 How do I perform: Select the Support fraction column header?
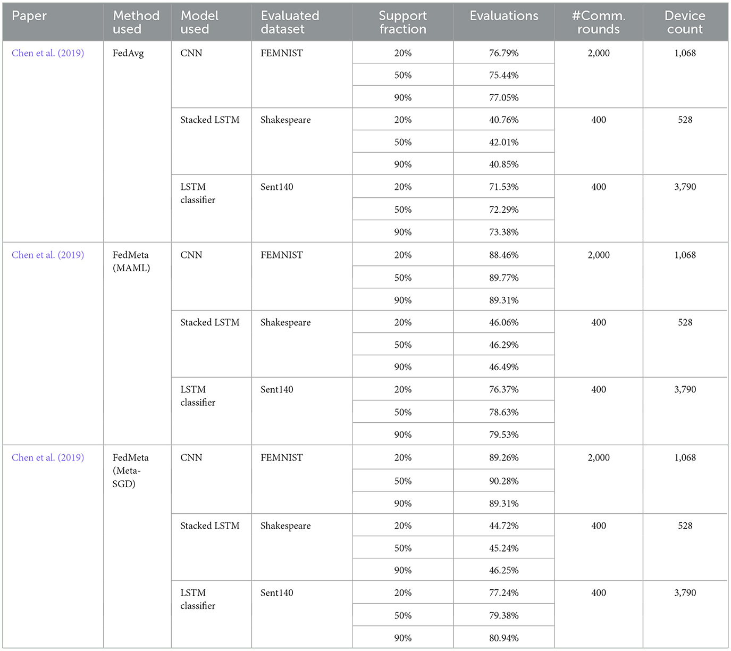click(402, 22)
